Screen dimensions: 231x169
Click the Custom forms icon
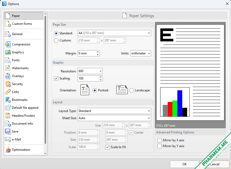pyautogui.click(x=8, y=24)
